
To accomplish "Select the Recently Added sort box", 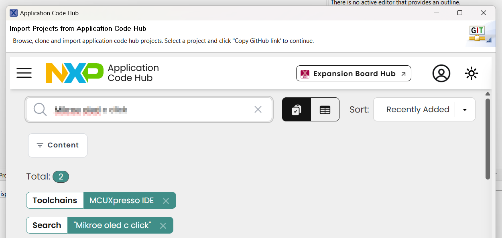I will pos(417,109).
